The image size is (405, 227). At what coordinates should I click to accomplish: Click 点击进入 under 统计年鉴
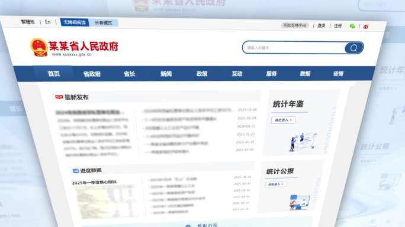(284, 120)
